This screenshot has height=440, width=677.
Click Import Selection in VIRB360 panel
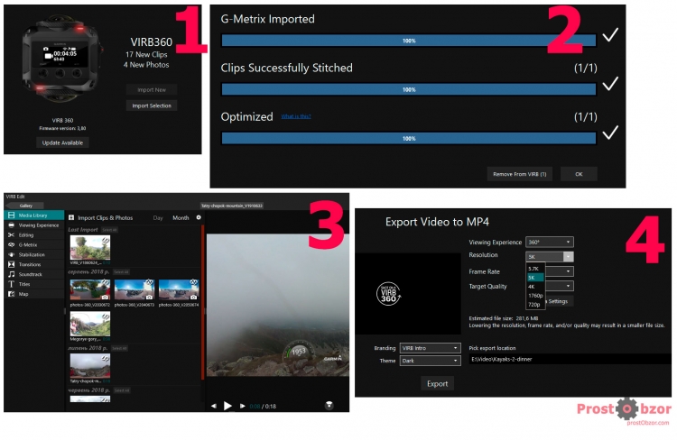point(152,105)
